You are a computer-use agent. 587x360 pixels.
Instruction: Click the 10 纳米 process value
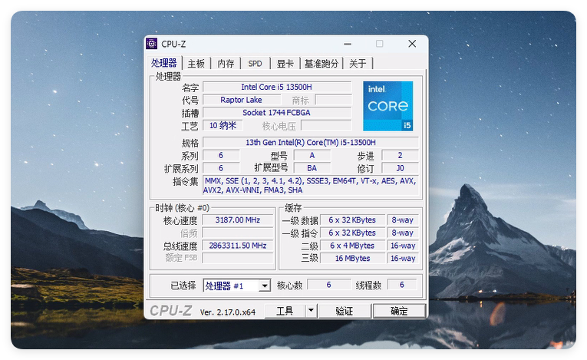[223, 125]
